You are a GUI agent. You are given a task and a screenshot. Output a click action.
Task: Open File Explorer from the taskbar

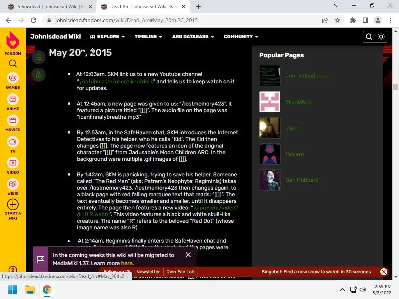pyautogui.click(x=30, y=290)
